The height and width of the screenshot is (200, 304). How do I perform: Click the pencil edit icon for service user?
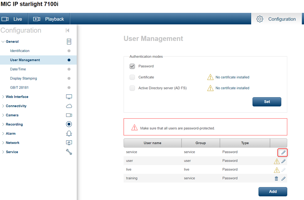(283, 152)
